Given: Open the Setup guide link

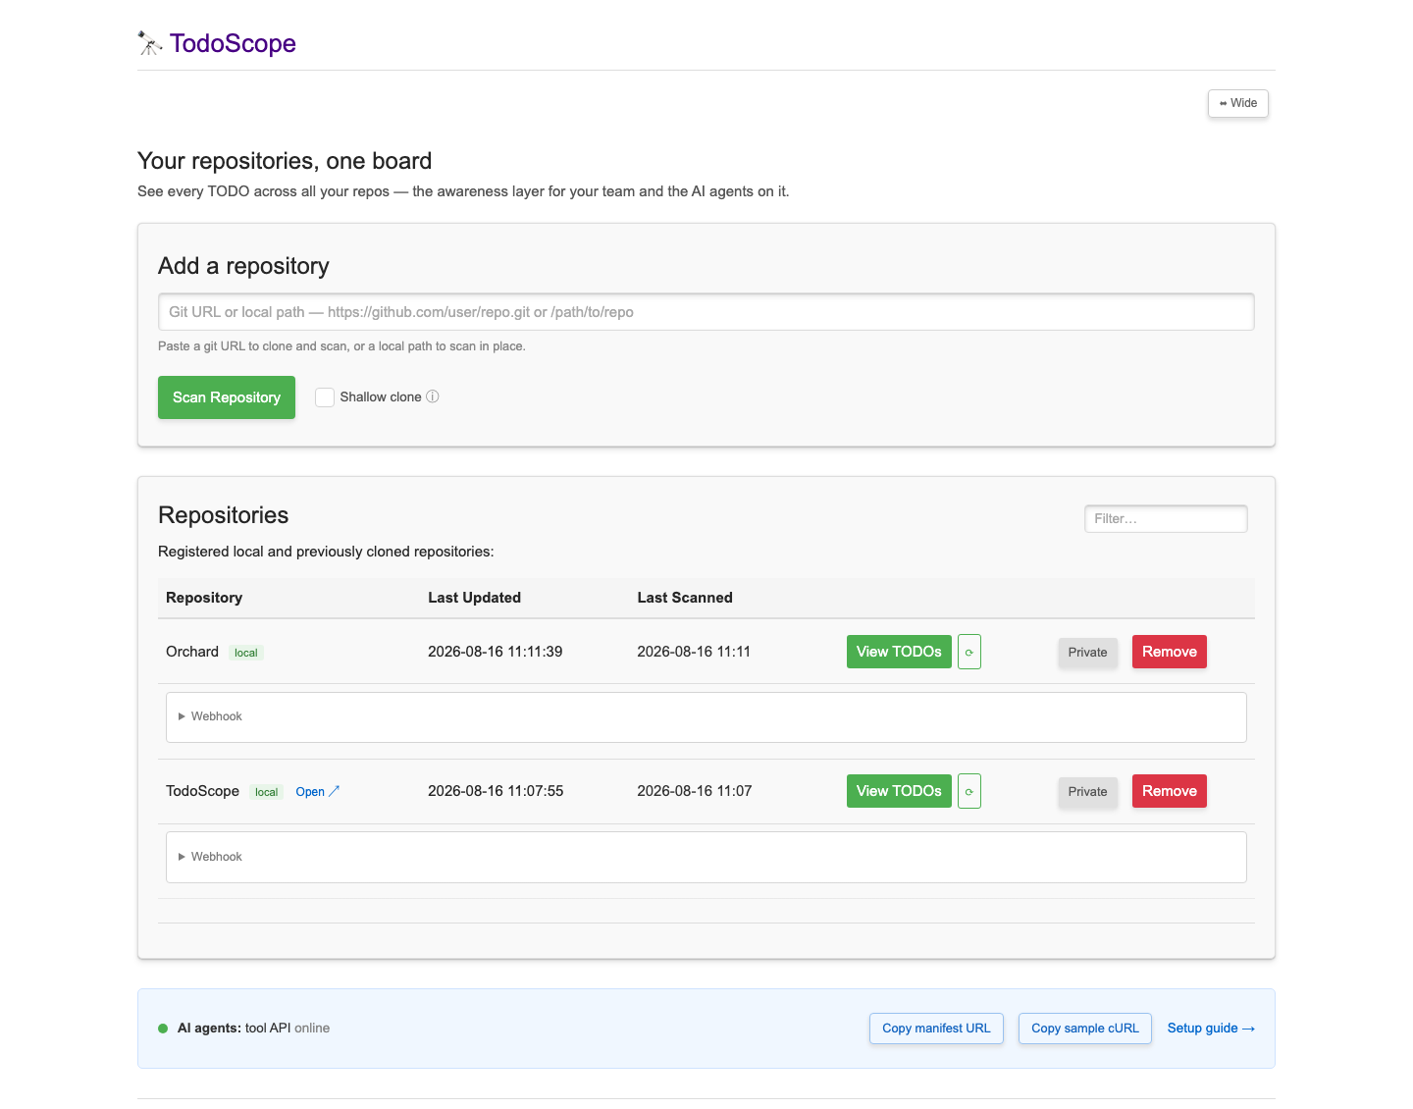Looking at the screenshot, I should [1211, 1029].
